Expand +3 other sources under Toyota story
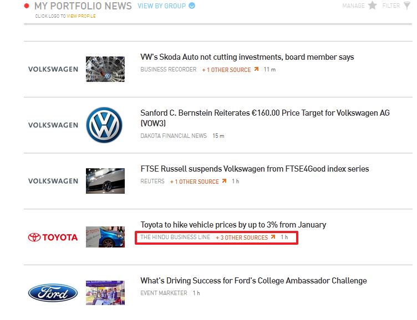The width and height of the screenshot is (417, 320). [x=242, y=238]
